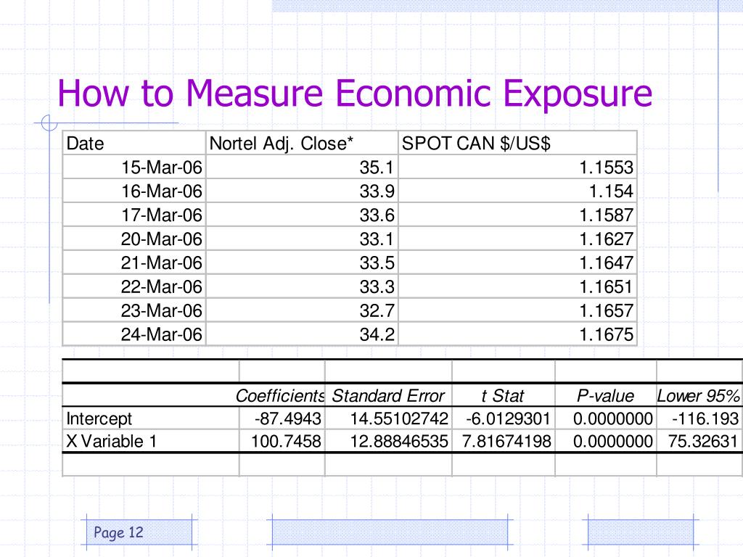Screen dimensions: 743x557
Task: Select the Nortel close value "33.3"
Action: 302,286
